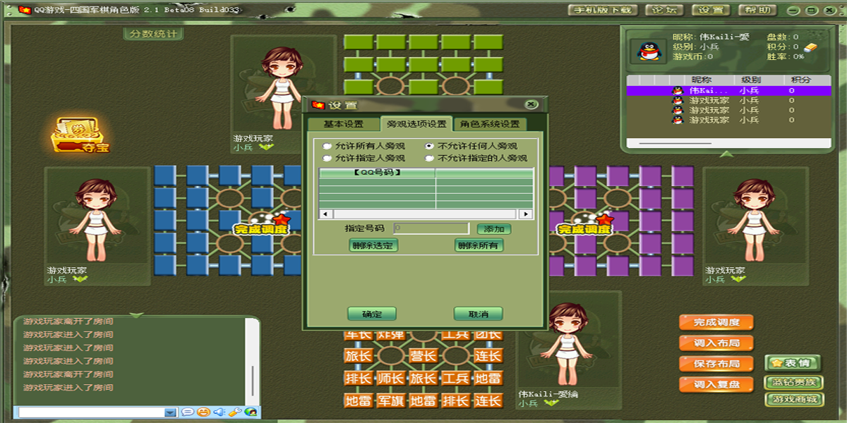Select the 营长 chess piece
Image resolution: width=847 pixels, height=423 pixels.
point(423,356)
